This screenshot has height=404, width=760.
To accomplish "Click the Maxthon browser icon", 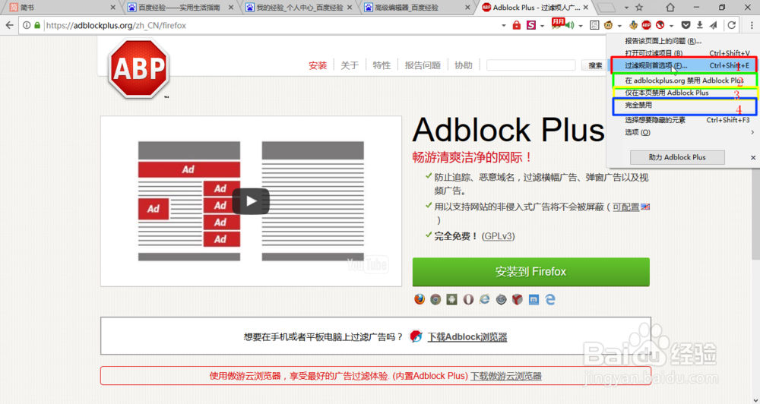I will pyautogui.click(x=534, y=300).
